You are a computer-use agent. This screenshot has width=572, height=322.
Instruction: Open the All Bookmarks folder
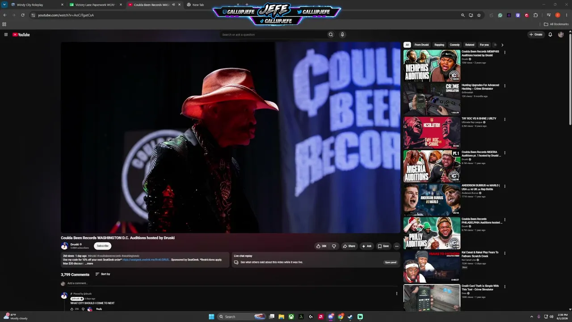(556, 24)
